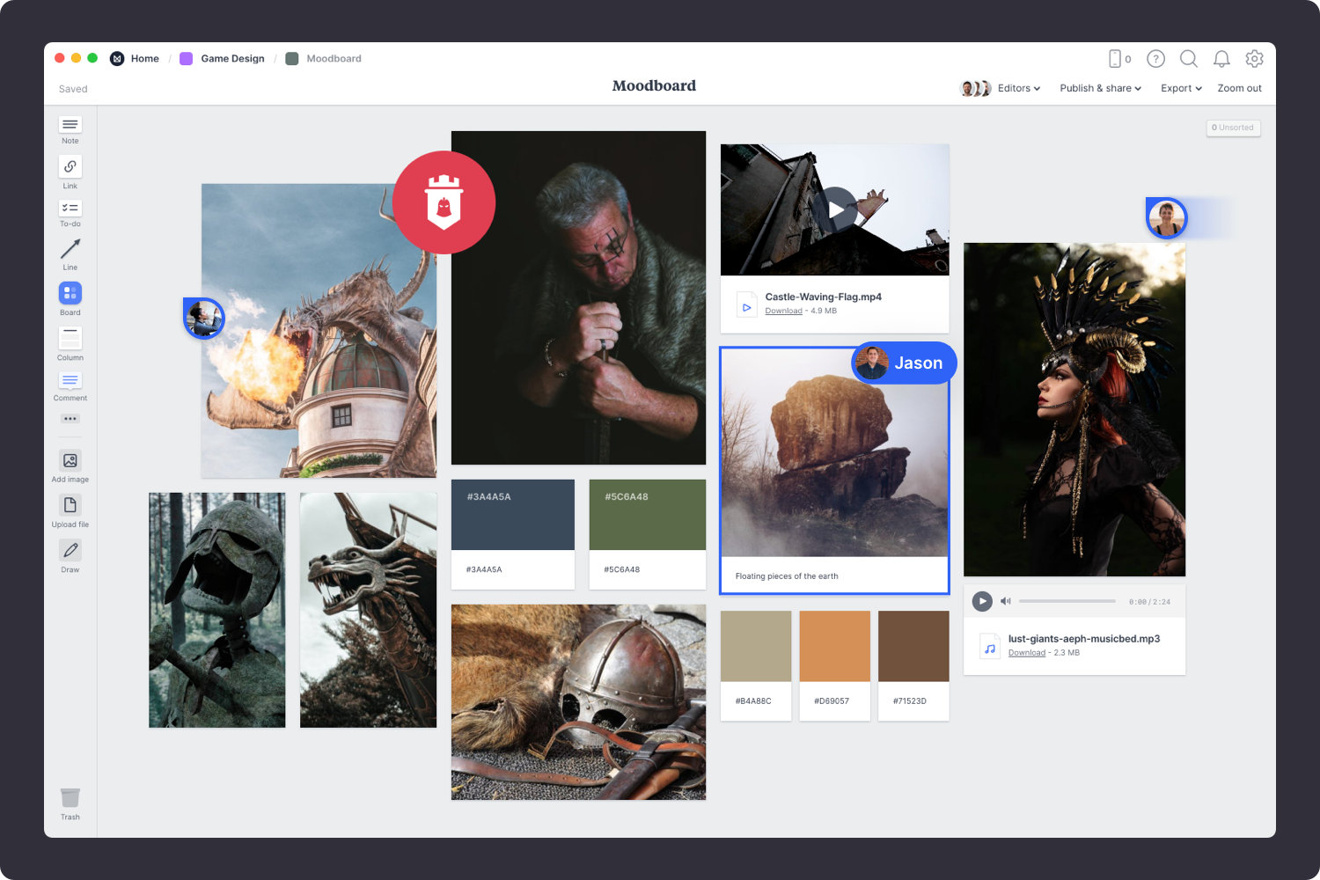Navigate to Home in the breadcrumb

[145, 58]
